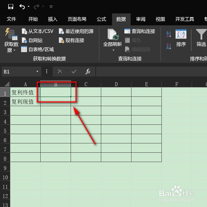Viewport: 207px width, 207px height.
Task: Click the 编辑链接 button
Action: 138,49
